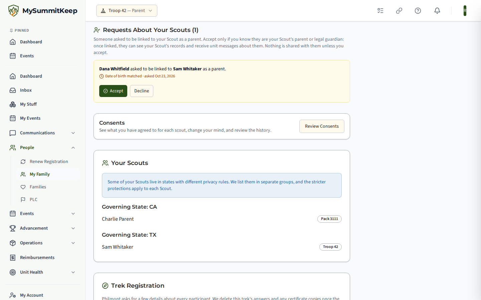Image resolution: width=481 pixels, height=300 pixels.
Task: Click the Unit Health target icon
Action: pyautogui.click(x=13, y=272)
